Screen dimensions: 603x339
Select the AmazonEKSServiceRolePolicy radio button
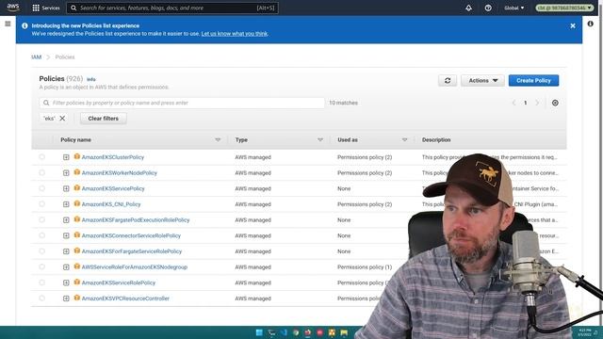[x=41, y=282]
